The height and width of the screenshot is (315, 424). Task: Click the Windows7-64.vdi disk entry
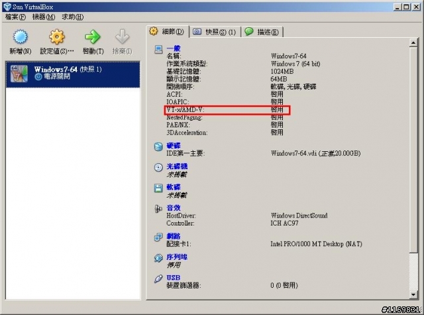coord(315,153)
